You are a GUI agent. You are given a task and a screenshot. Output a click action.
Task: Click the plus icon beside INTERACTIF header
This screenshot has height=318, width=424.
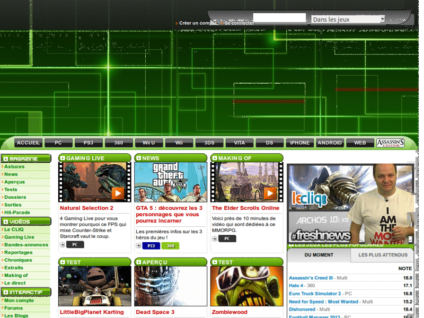tap(6, 293)
